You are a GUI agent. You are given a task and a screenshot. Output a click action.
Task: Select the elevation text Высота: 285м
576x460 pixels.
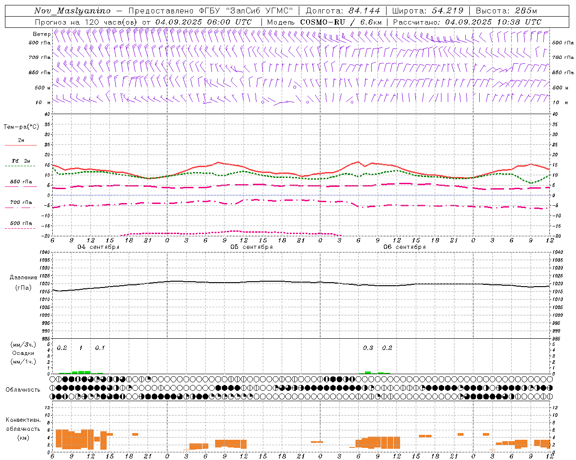[x=506, y=11]
